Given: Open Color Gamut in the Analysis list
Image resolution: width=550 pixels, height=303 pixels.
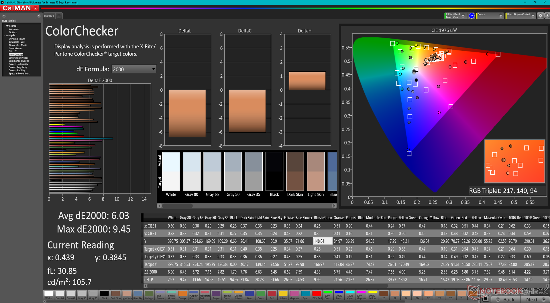Looking at the screenshot, I should click(15, 48).
